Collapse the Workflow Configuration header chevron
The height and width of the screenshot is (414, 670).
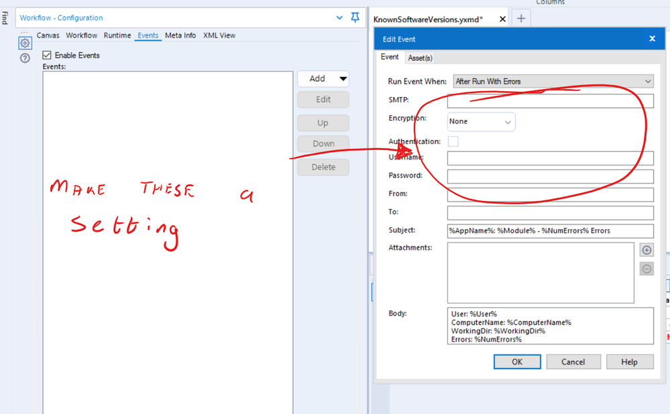click(x=339, y=17)
